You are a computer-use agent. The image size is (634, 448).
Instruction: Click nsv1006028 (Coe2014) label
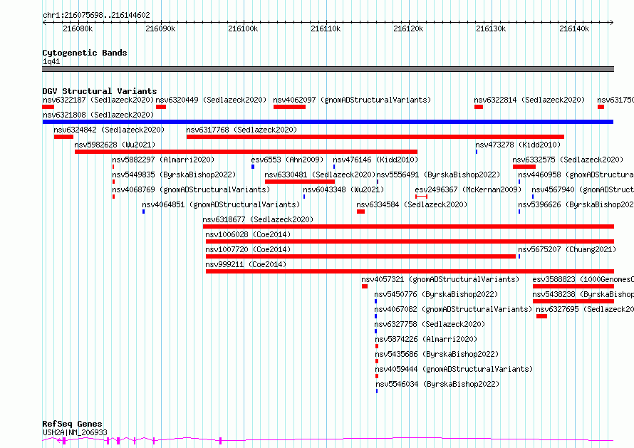[248, 234]
